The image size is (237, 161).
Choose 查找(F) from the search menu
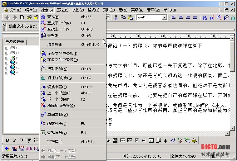coord(73,17)
